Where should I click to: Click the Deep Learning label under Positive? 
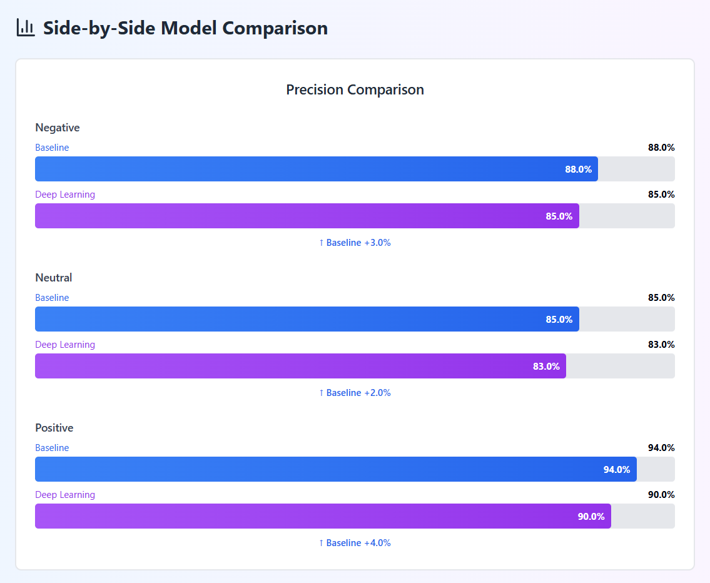[x=65, y=495]
